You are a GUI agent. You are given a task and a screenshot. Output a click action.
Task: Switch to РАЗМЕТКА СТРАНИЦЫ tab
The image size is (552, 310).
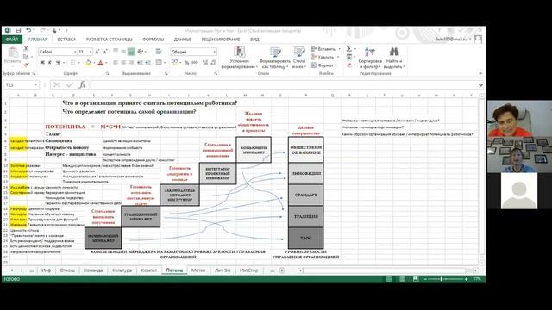click(110, 40)
